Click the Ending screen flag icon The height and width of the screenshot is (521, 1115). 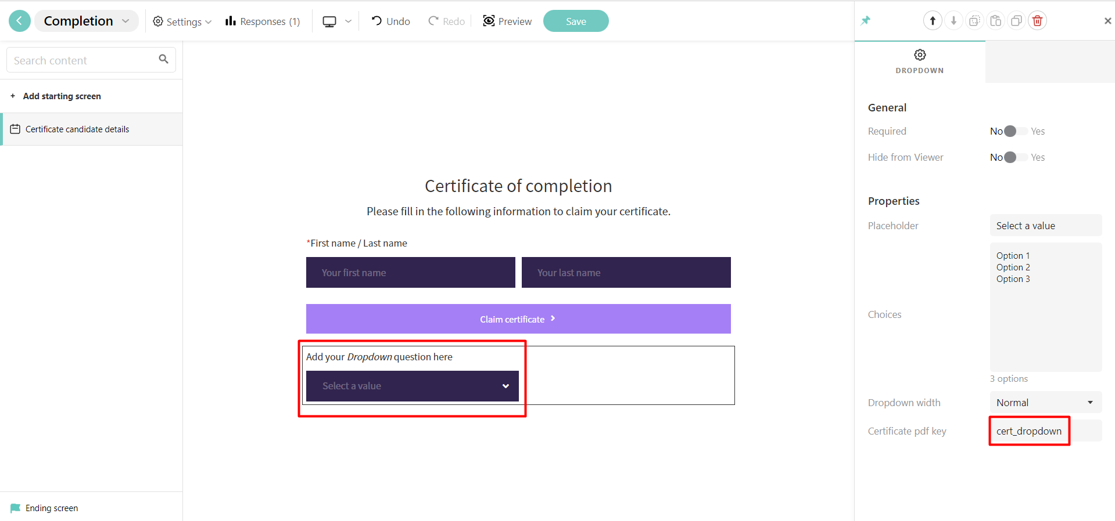click(x=15, y=508)
